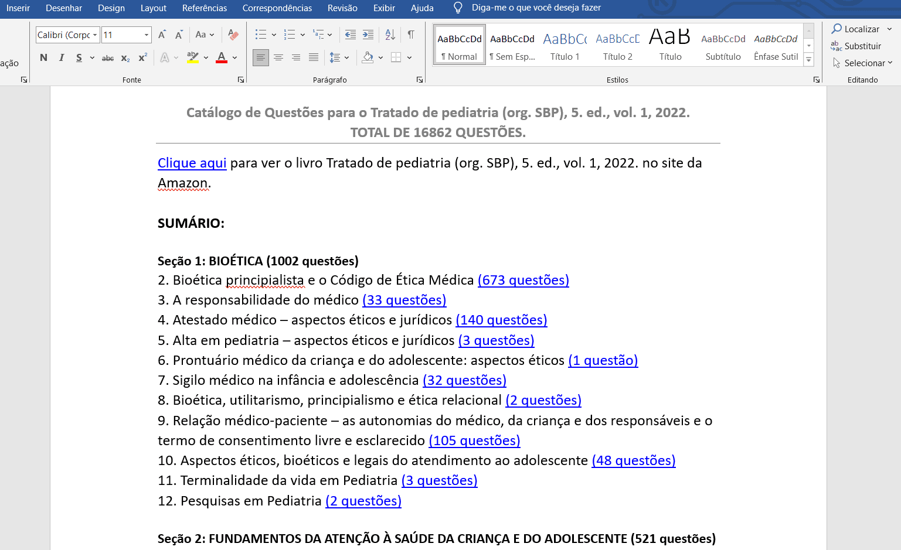
Task: Increase font size with the grow font icon
Action: coord(162,35)
